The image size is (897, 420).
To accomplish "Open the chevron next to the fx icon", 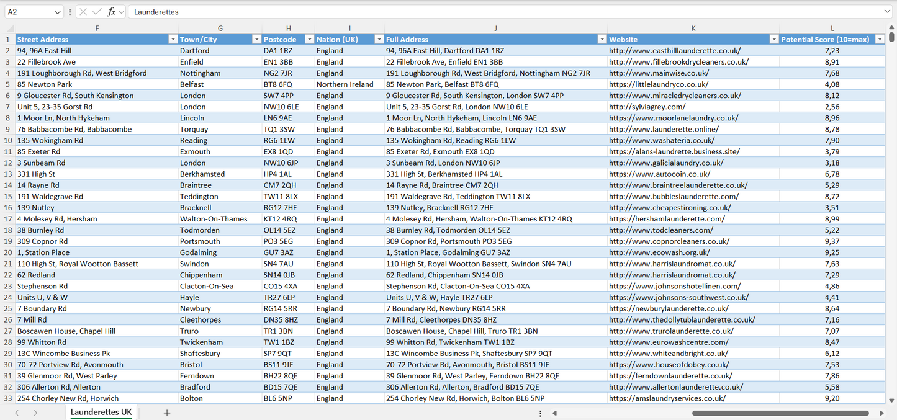I will (x=122, y=11).
